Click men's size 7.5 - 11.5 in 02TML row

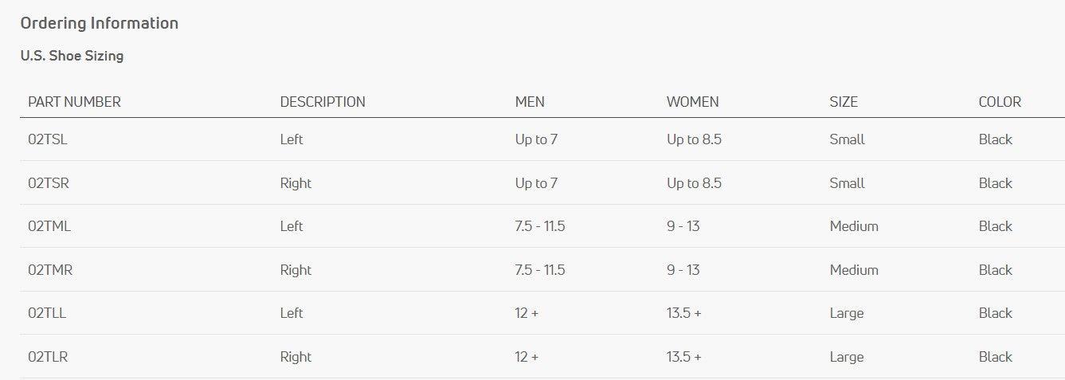coord(540,226)
